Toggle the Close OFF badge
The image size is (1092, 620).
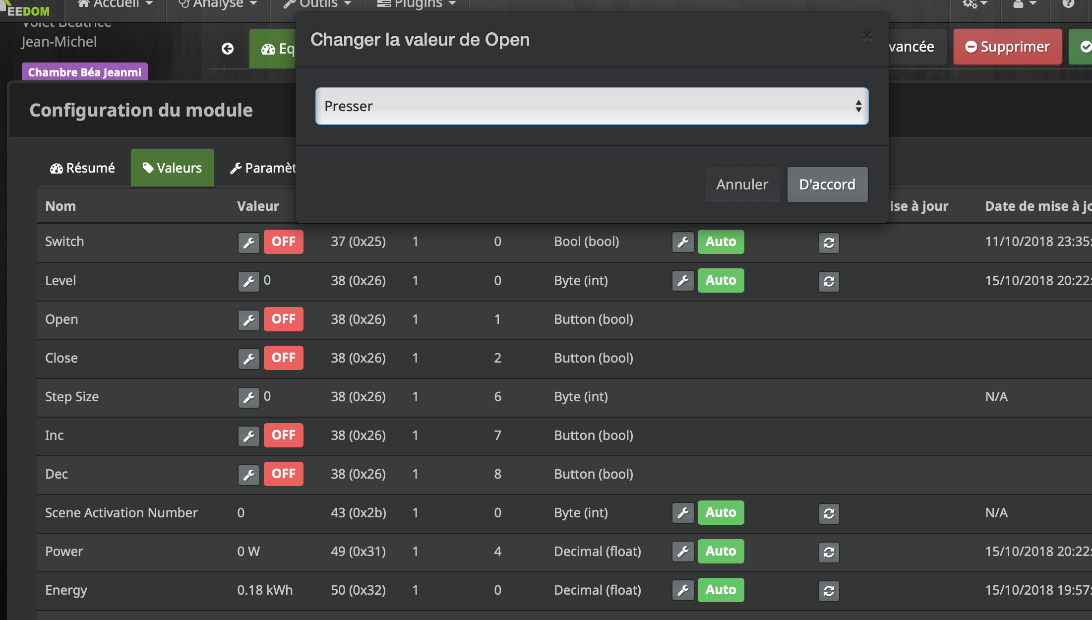[x=283, y=358]
